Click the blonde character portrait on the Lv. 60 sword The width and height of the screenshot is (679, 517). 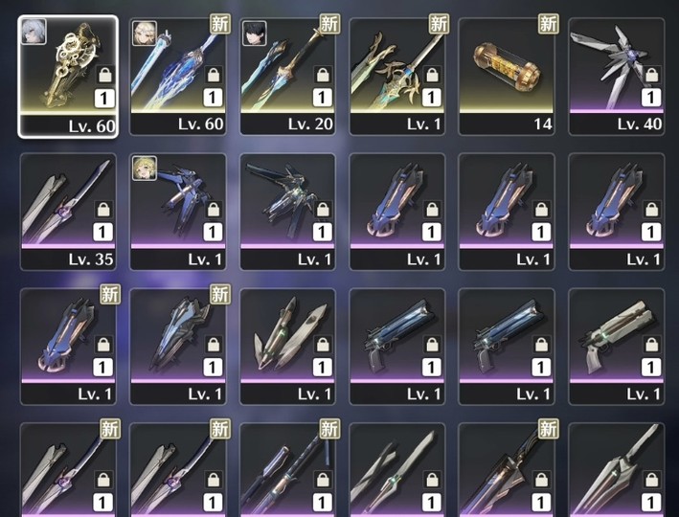[145, 33]
